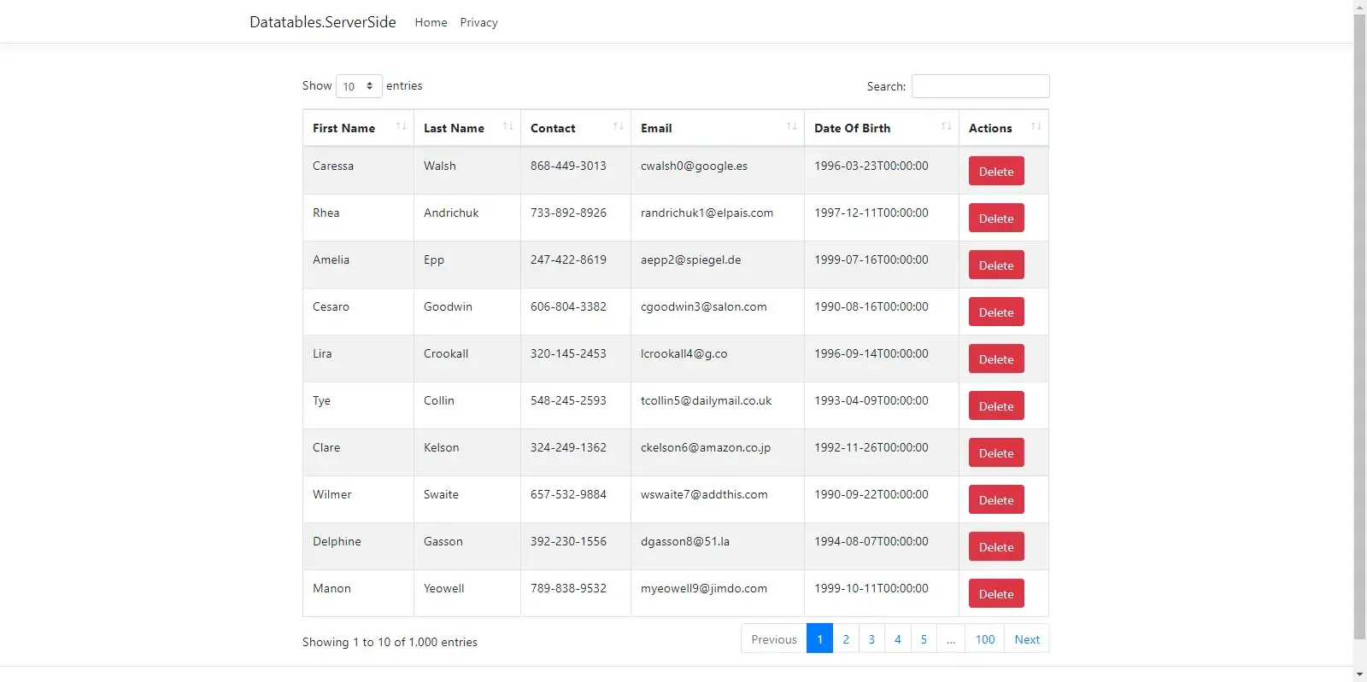Viewport: 1367px width, 682px height.
Task: Toggle sorting on the Contact column
Action: tap(618, 127)
